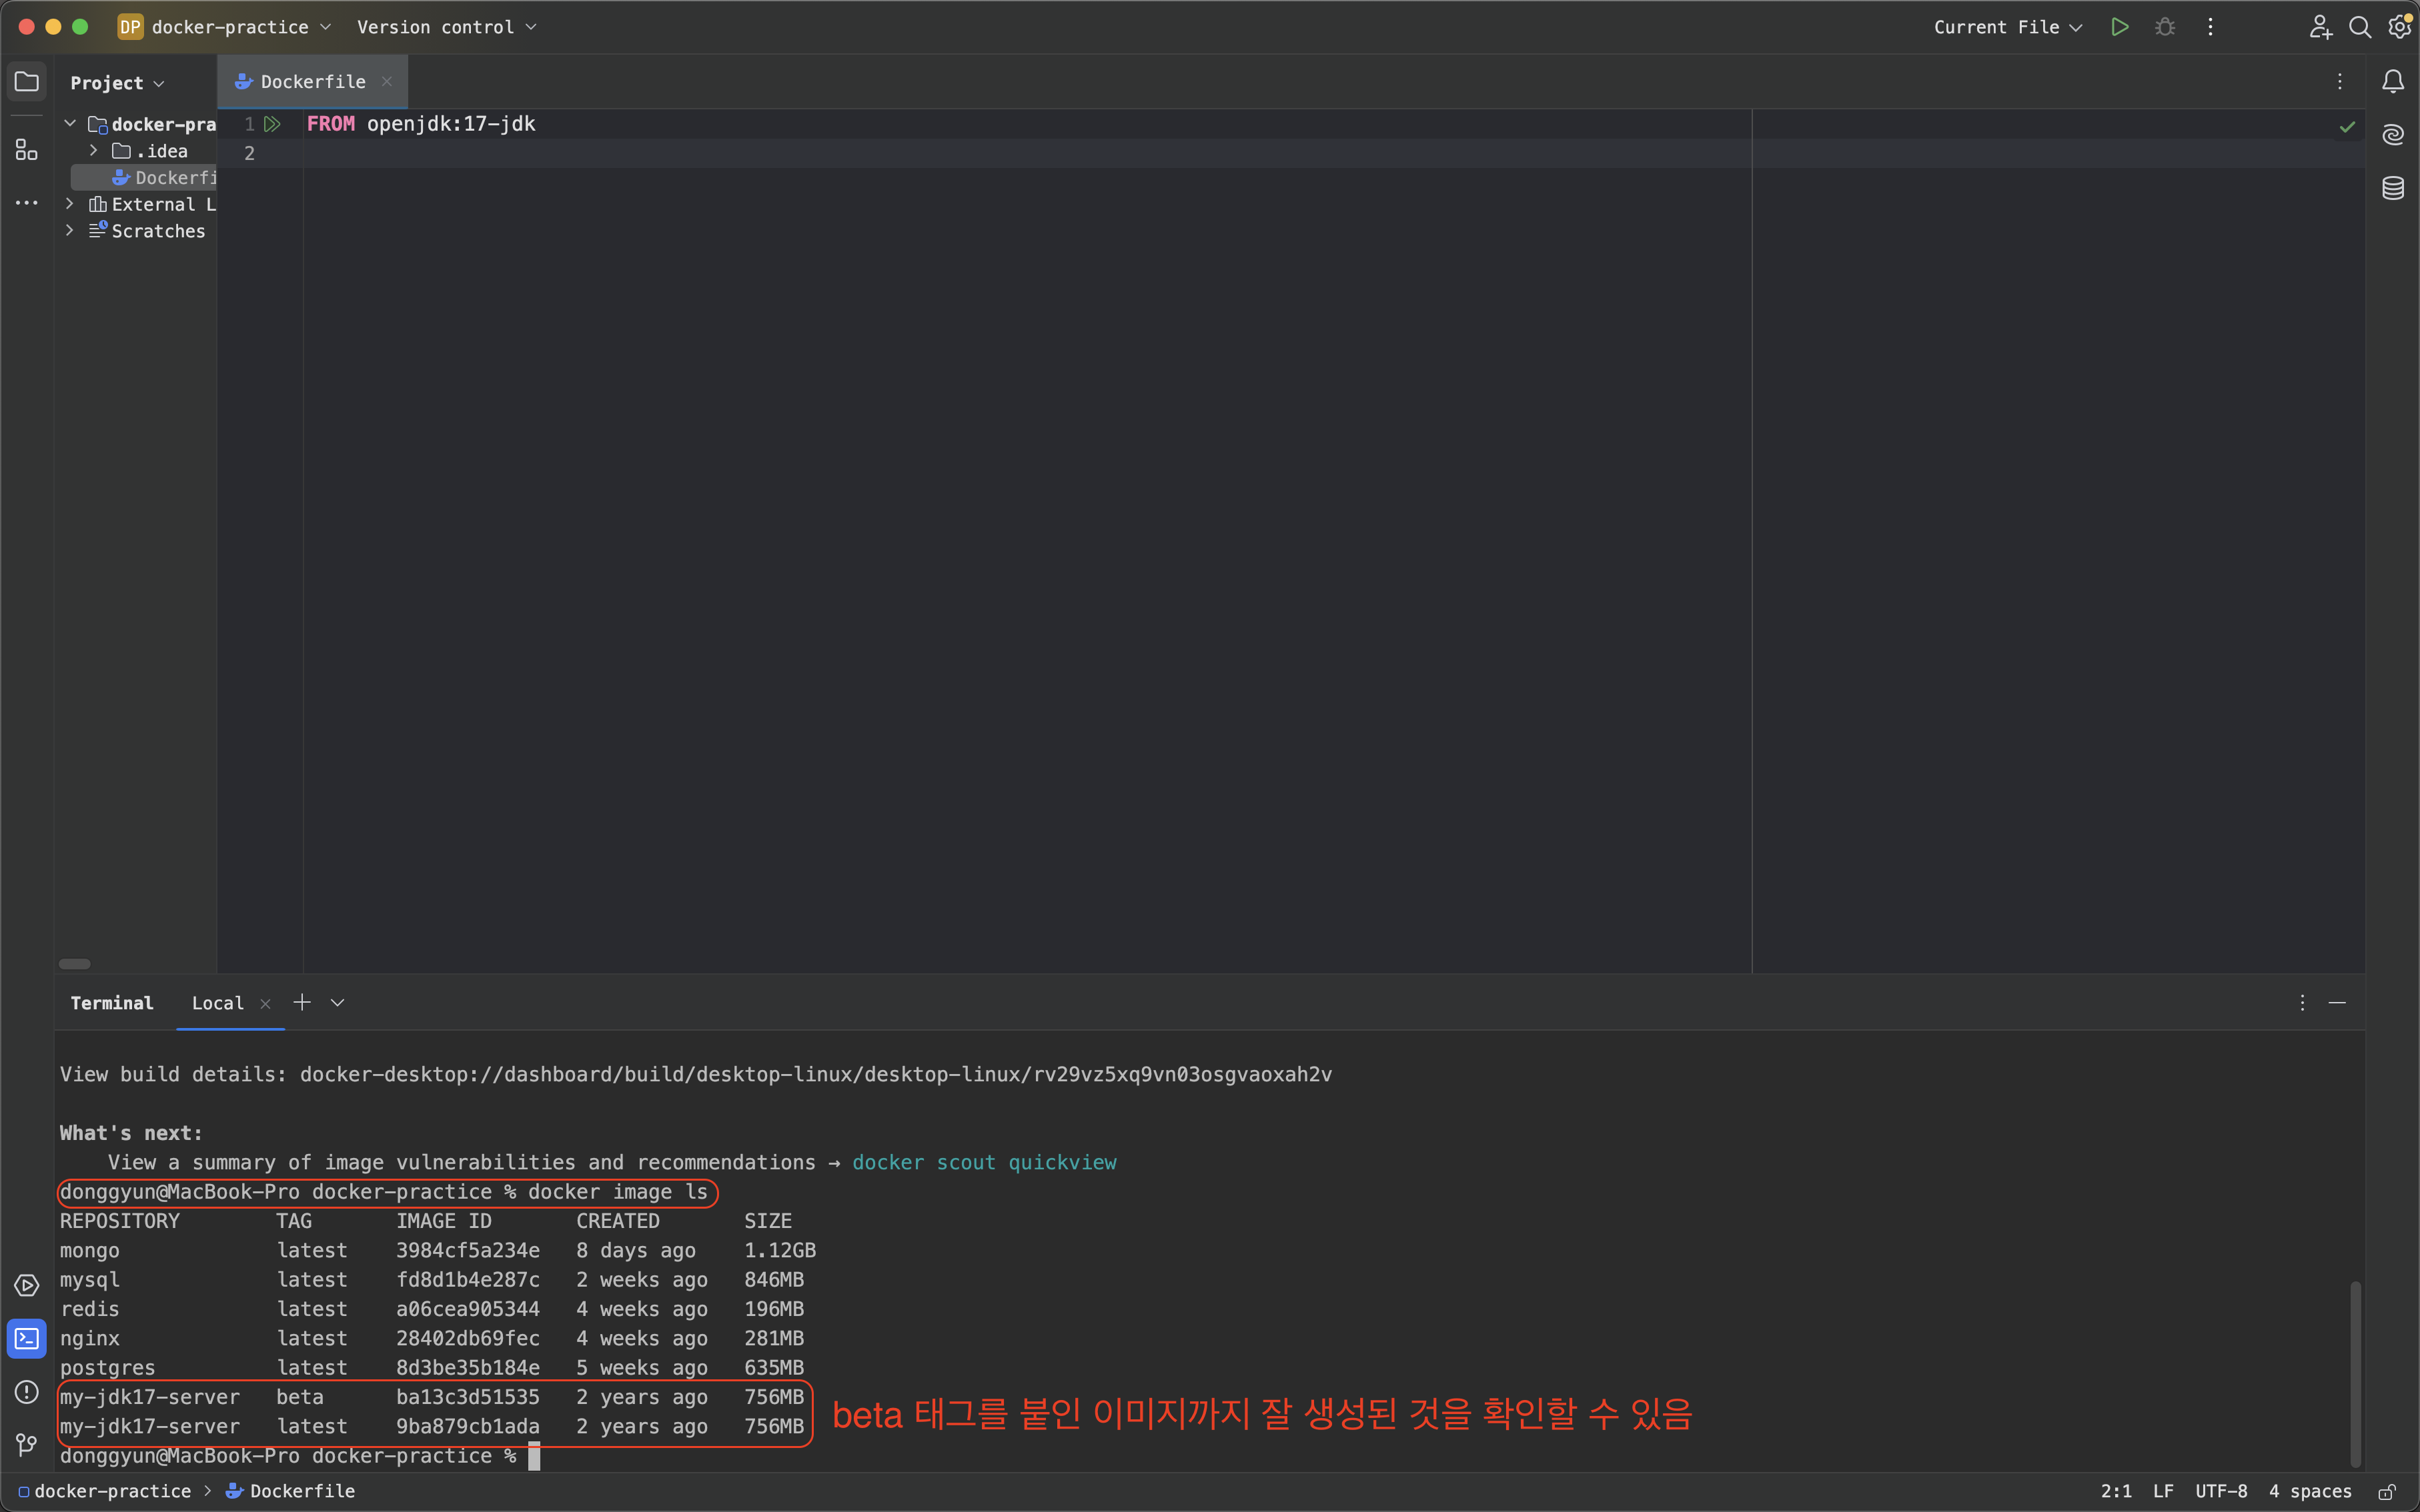Expand the .idea folder in project tree
Screen dimensions: 2420x1512
click(x=93, y=151)
